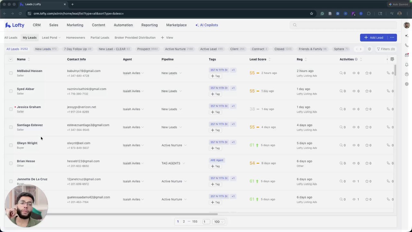
Task: Select the Jannette De La Cruz checkbox
Action: pos(11,181)
